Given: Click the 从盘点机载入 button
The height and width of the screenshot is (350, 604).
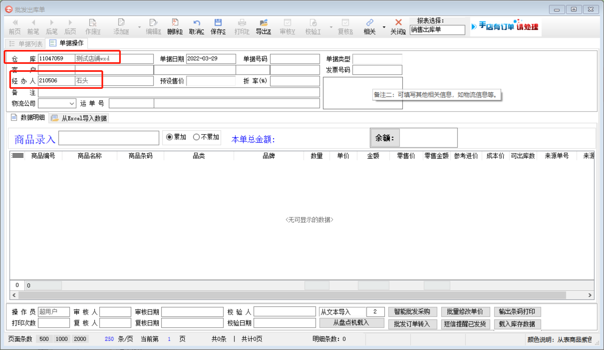Looking at the screenshot, I should 351,323.
